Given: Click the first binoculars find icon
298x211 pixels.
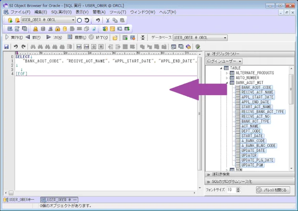Looking at the screenshot, I should [x=33, y=47].
